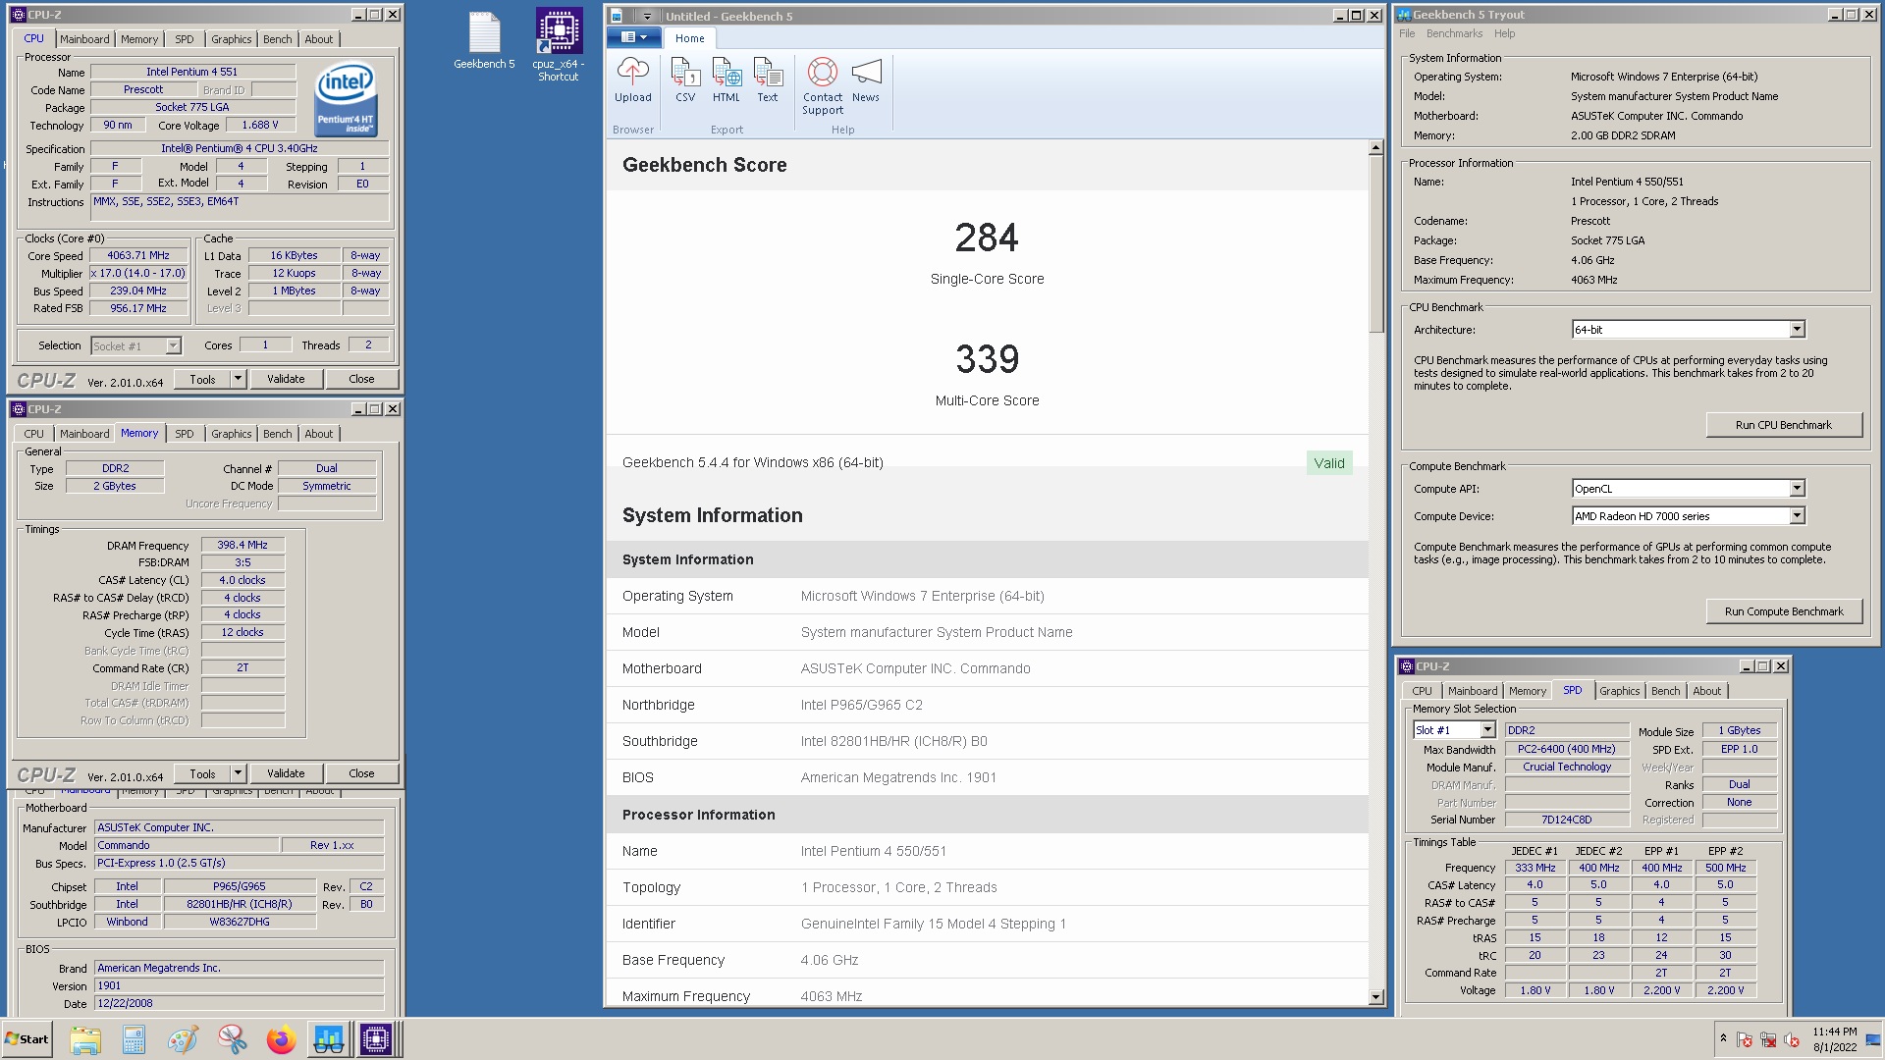Click the Multiplier value field
The image size is (1885, 1060).
(x=138, y=274)
